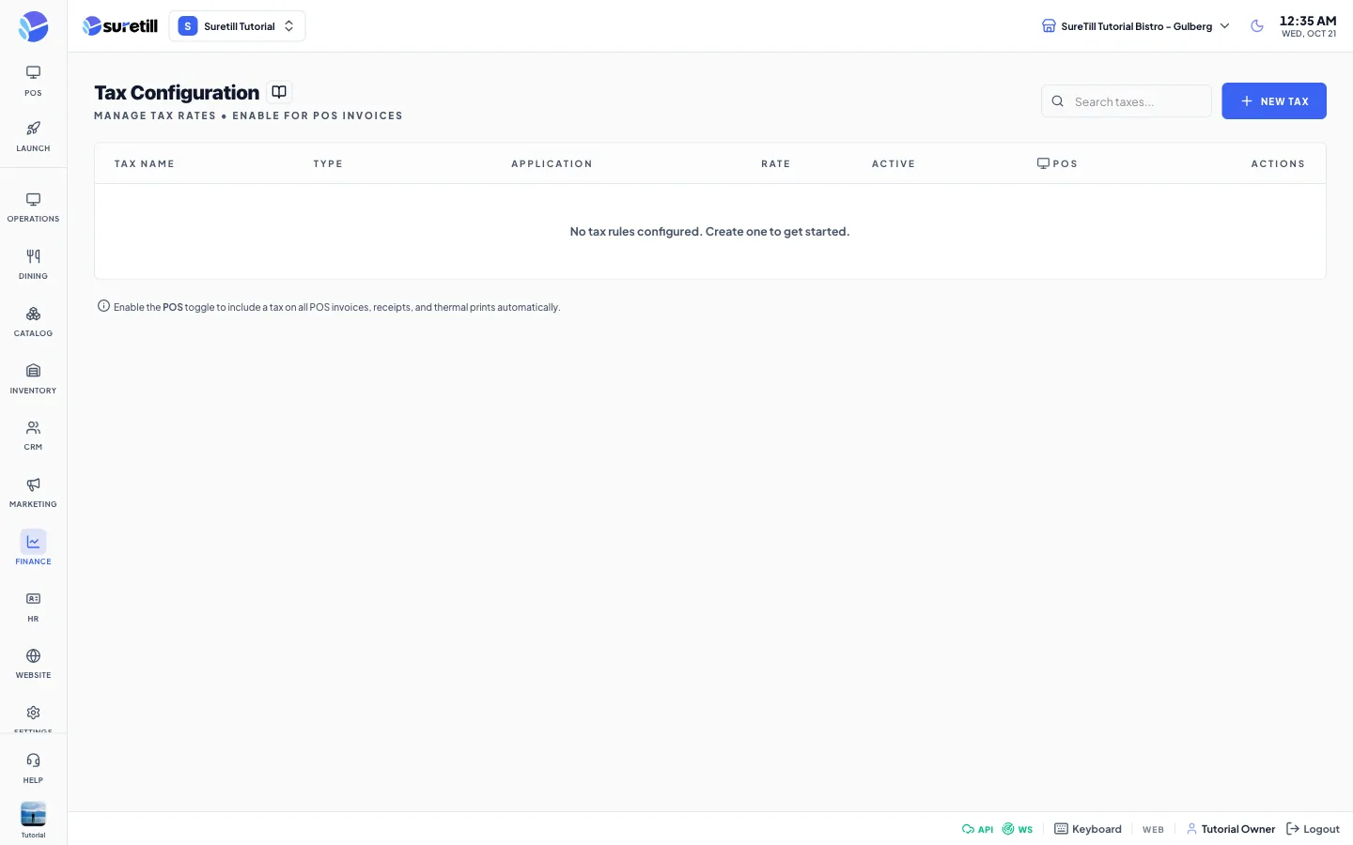The image size is (1353, 845).
Task: Click the Tax Name column header
Action: 144,163
